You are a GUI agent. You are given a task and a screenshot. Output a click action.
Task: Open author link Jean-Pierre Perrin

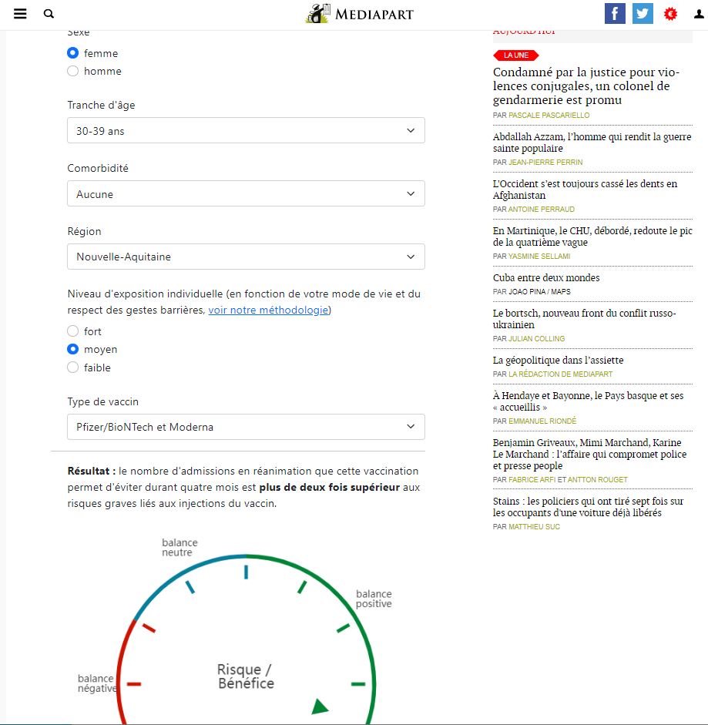tap(545, 163)
